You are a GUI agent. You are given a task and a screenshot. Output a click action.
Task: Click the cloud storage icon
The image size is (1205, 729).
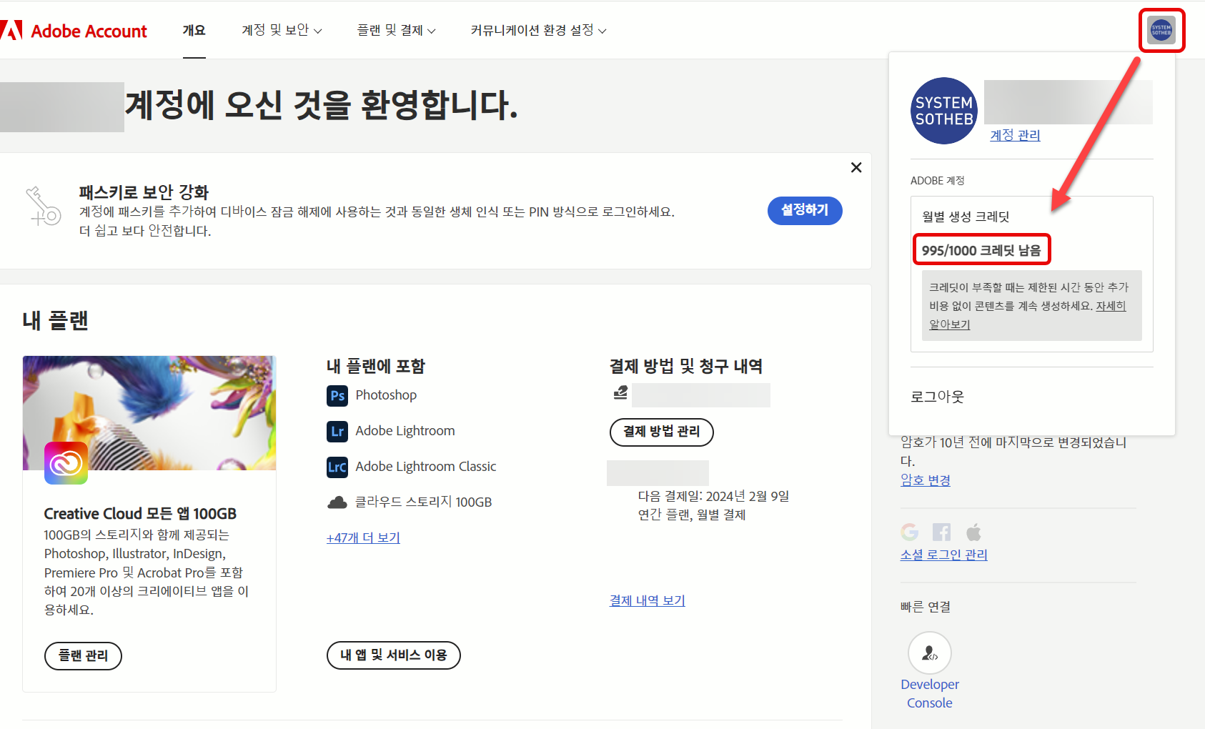pyautogui.click(x=337, y=502)
